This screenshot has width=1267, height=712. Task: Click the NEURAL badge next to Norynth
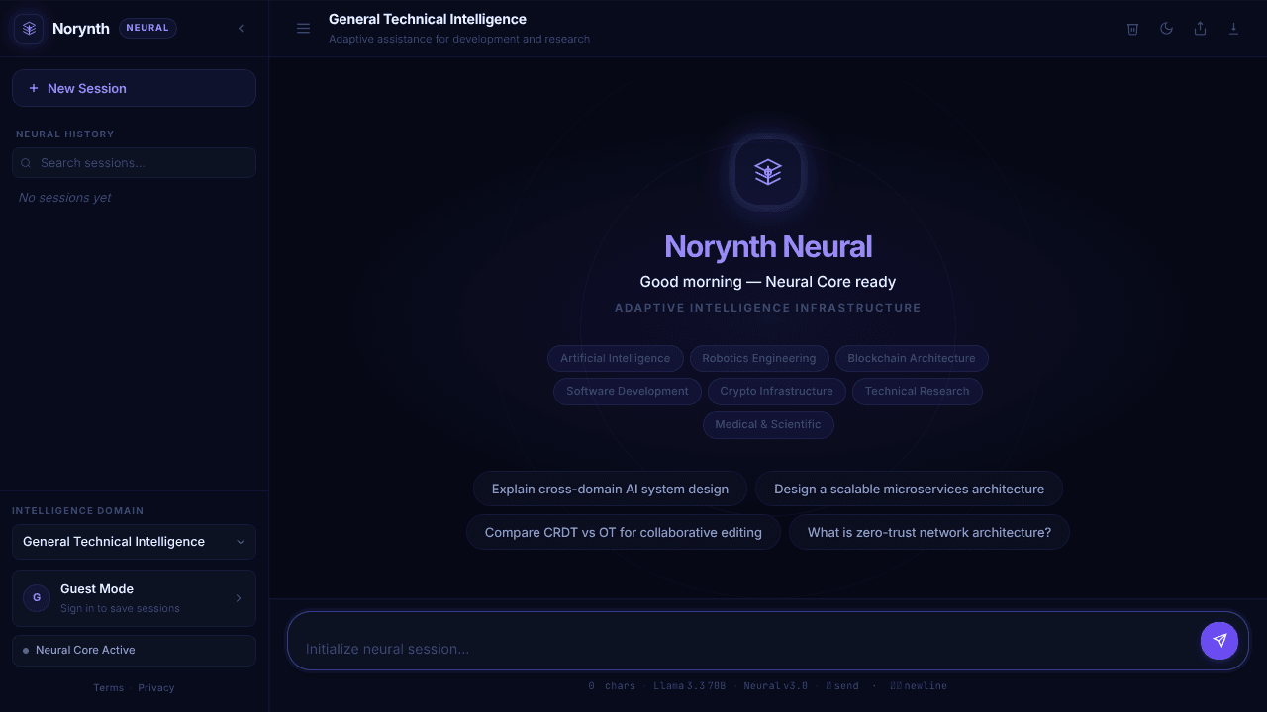pyautogui.click(x=147, y=28)
